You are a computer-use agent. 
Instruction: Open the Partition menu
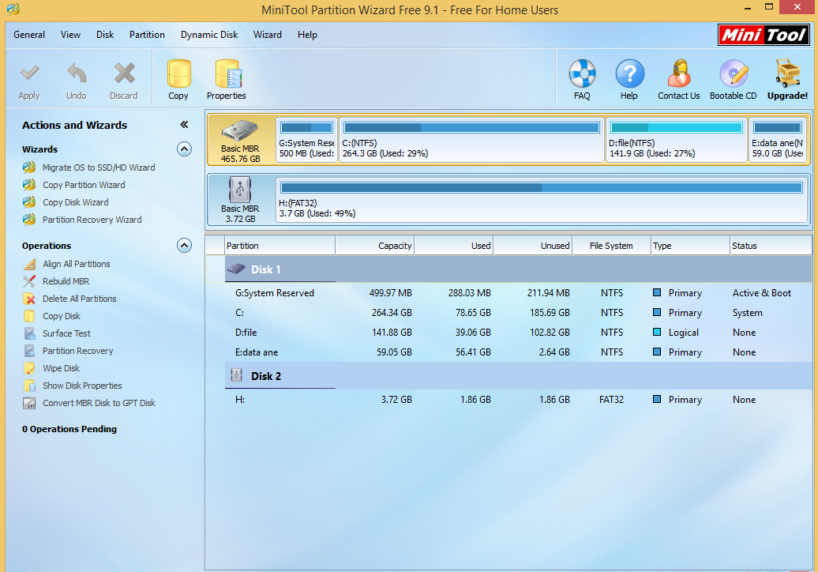point(147,35)
